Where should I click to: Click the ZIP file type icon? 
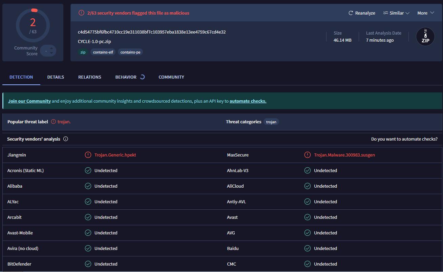tap(425, 37)
